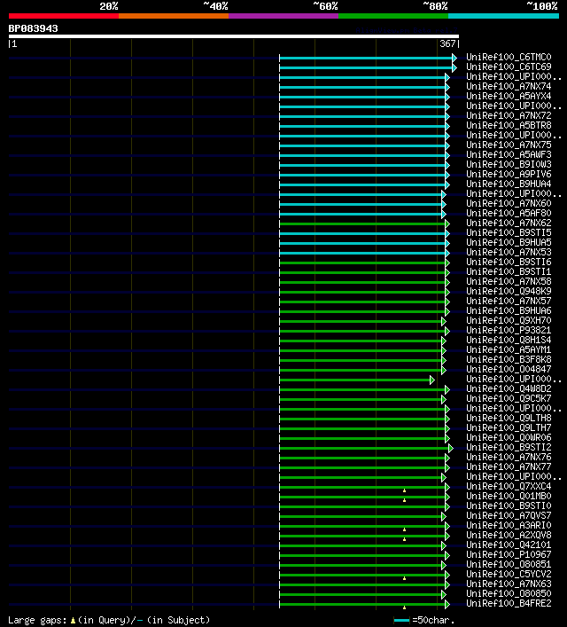Click the yellow gap marker on UniRef100_Q7XXC4 row
This screenshot has height=627, width=567.
tap(404, 490)
